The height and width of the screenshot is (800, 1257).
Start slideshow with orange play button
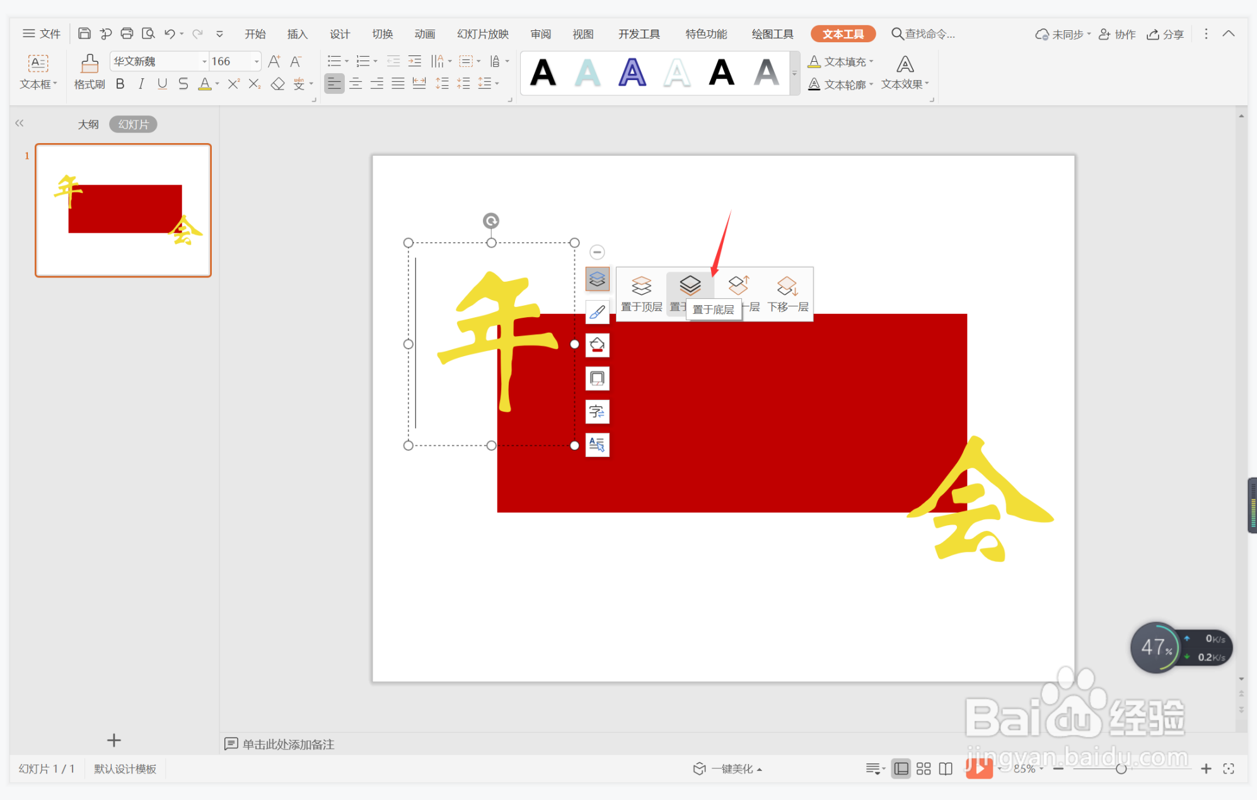pos(979,768)
